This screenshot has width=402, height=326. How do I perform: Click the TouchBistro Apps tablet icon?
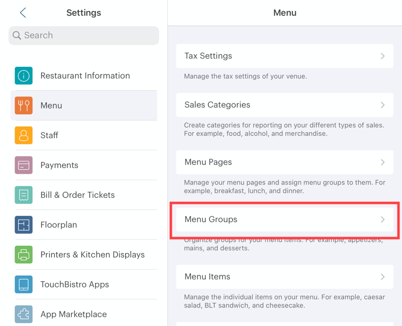tap(24, 284)
